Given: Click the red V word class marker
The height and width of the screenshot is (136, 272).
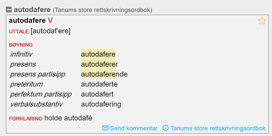Looking at the screenshot, I should click(x=50, y=20).
